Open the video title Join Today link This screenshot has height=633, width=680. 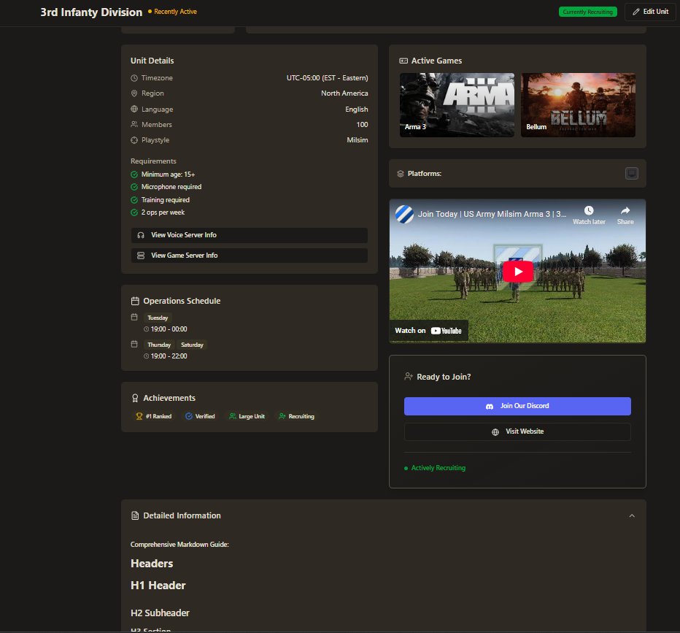click(x=492, y=214)
